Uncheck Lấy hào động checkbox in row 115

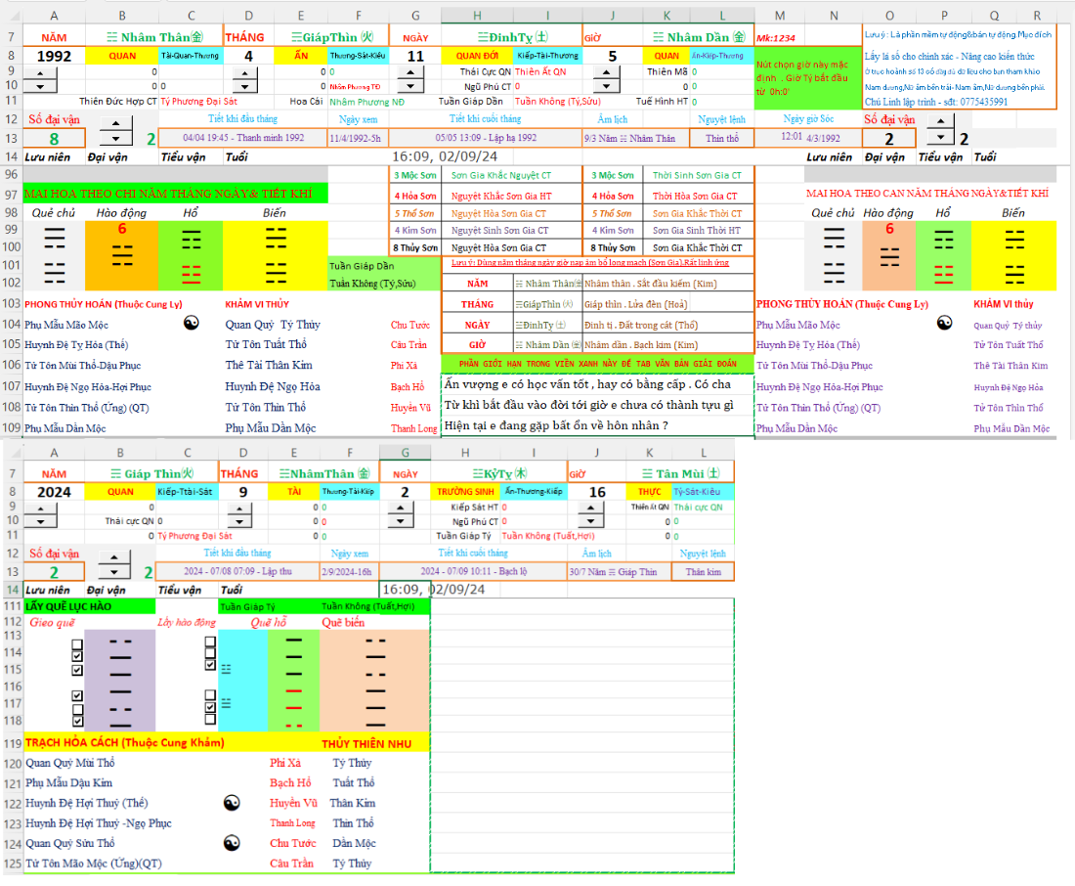pyautogui.click(x=210, y=665)
